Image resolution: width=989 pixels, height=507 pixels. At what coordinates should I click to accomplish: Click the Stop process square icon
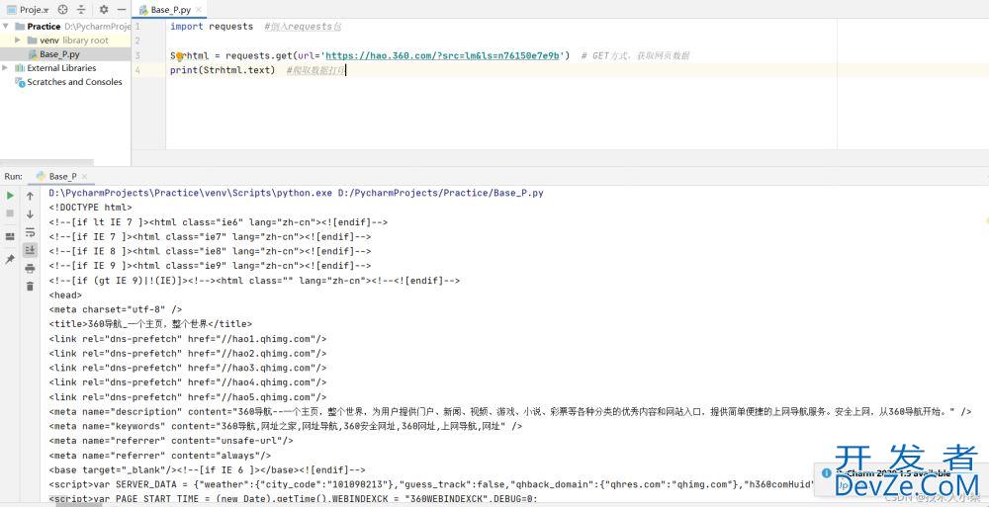[x=10, y=213]
